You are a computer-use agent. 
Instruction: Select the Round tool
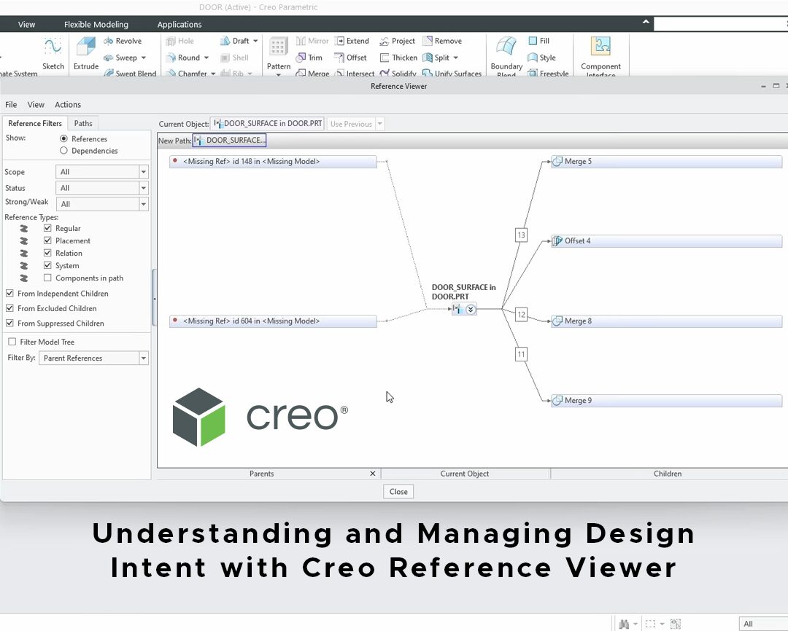pyautogui.click(x=183, y=58)
